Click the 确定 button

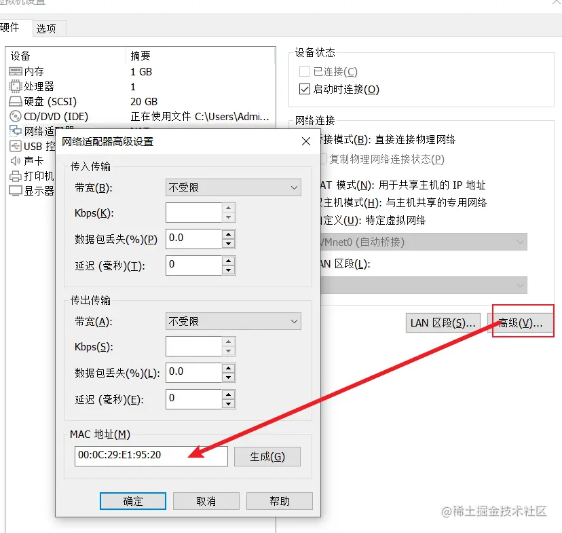pyautogui.click(x=133, y=500)
